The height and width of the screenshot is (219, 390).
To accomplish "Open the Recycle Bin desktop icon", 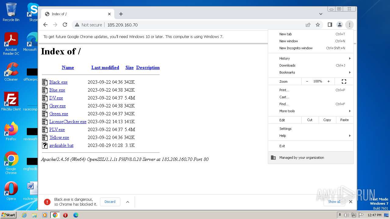I will tap(11, 12).
